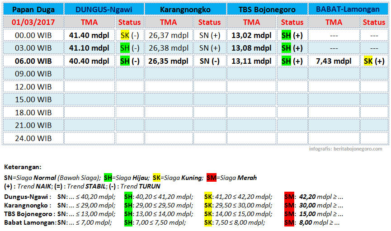Click the 13,11 mdpl Bojonegoro value
391x231 pixels.
pyautogui.click(x=251, y=61)
